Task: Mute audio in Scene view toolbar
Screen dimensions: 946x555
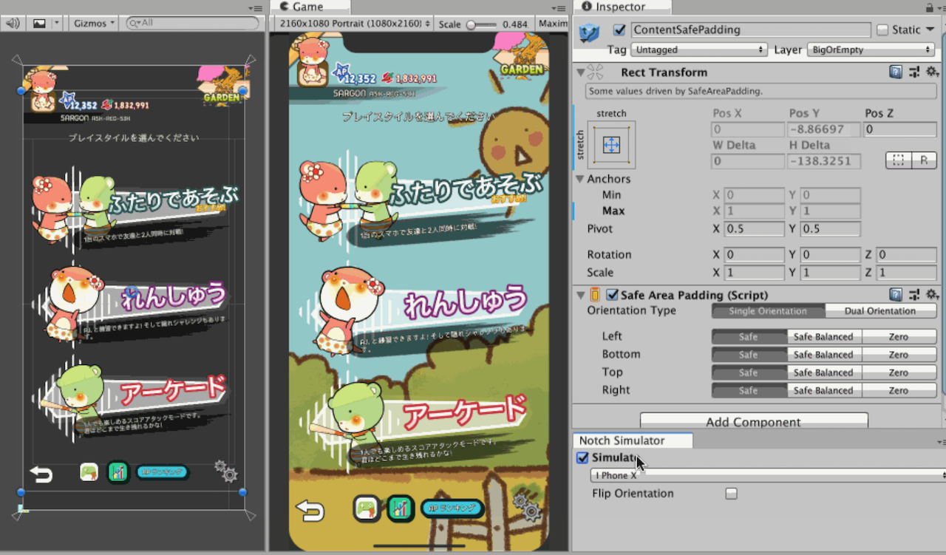Action: point(13,23)
